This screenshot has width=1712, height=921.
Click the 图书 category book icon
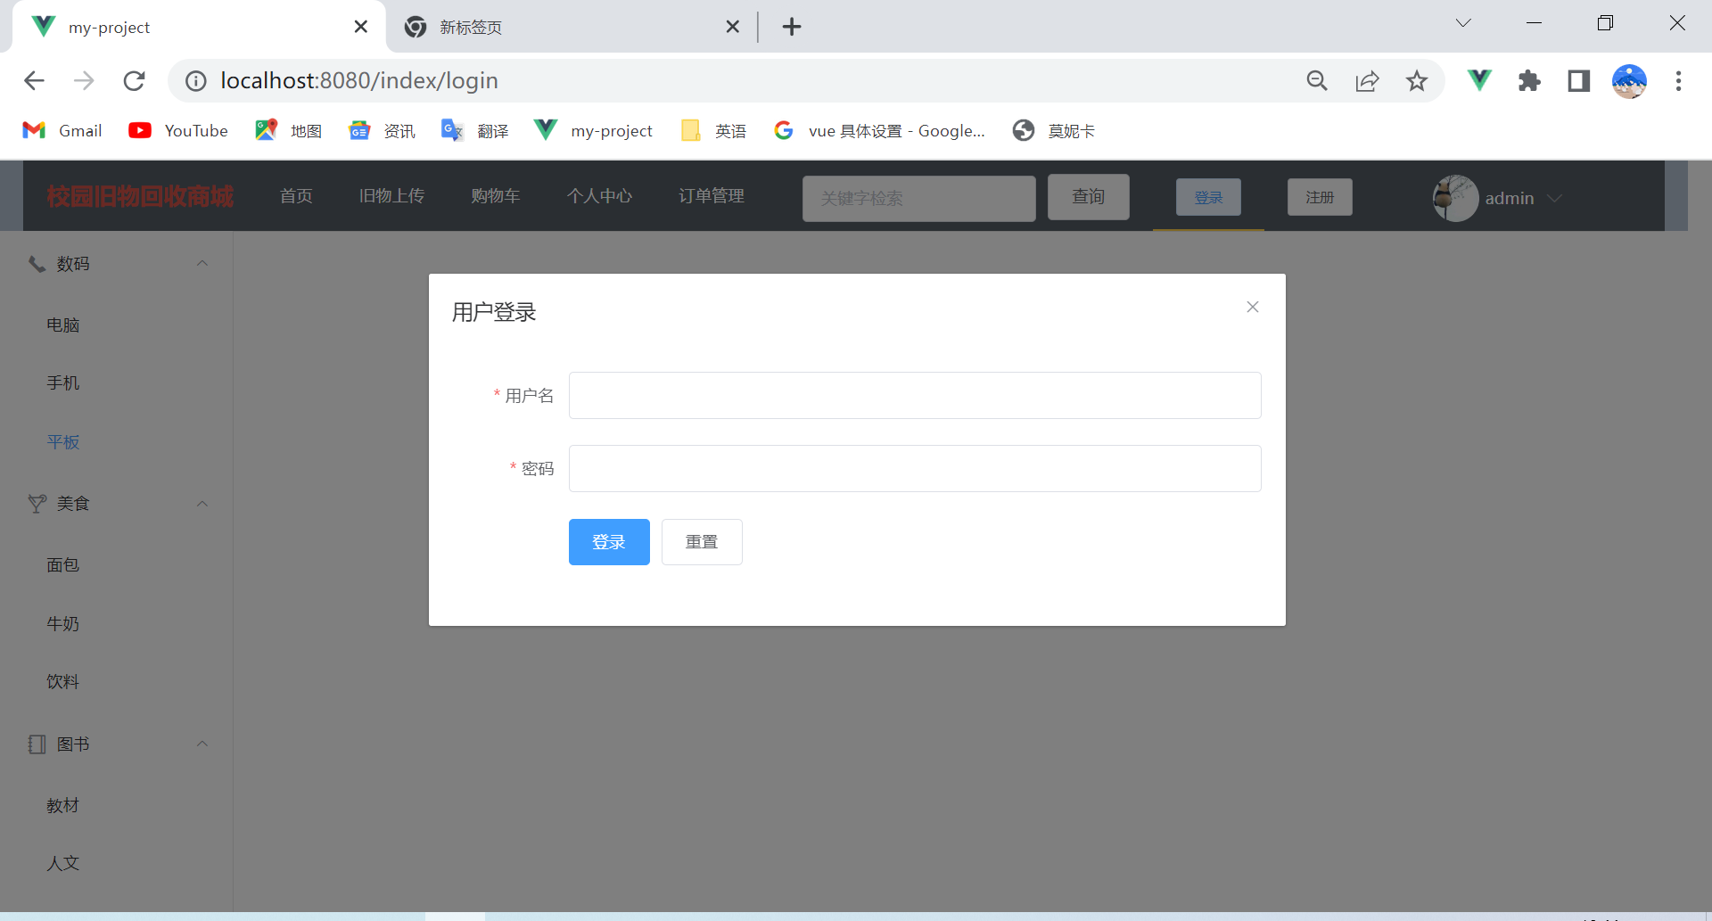coord(35,743)
